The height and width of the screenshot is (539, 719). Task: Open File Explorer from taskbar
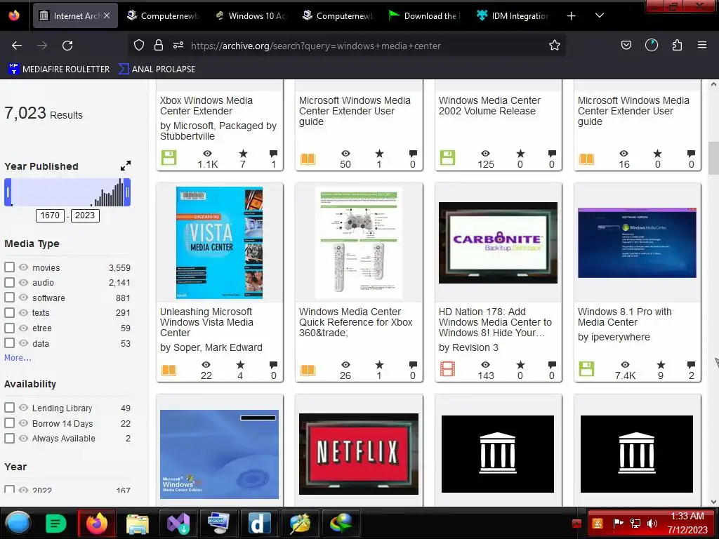pos(138,524)
